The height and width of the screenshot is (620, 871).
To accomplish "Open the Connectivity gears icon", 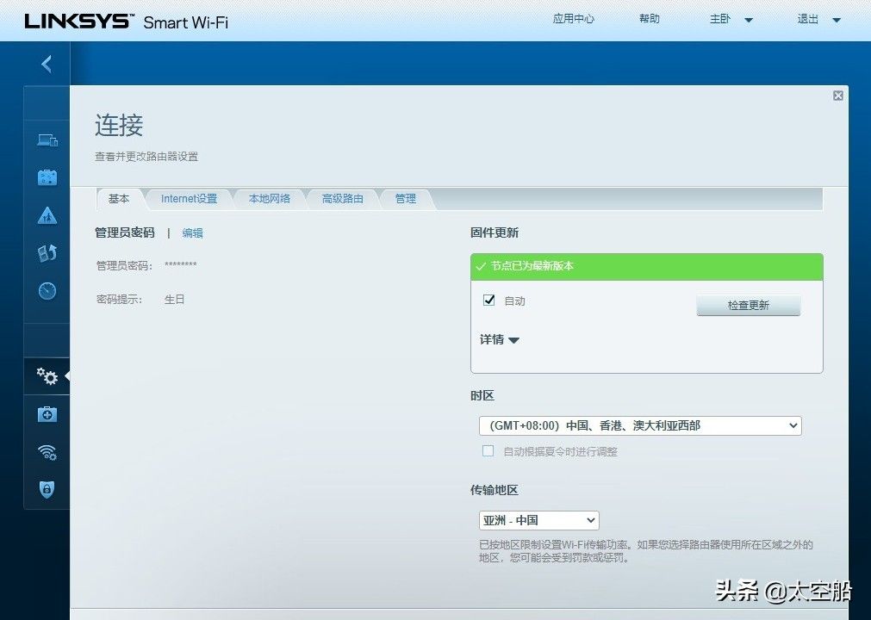I will 47,376.
